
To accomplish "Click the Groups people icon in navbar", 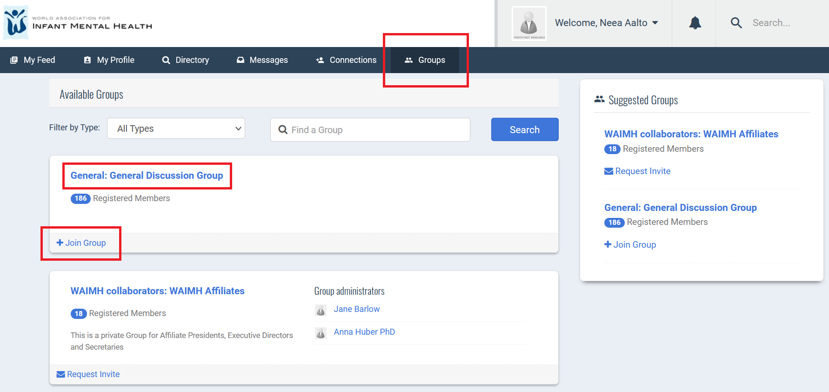I will (408, 60).
